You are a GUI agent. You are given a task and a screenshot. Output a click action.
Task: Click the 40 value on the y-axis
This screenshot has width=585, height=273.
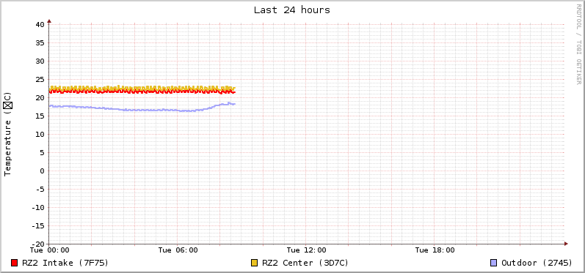tap(40, 25)
